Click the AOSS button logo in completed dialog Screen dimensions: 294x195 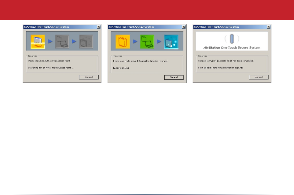point(232,39)
